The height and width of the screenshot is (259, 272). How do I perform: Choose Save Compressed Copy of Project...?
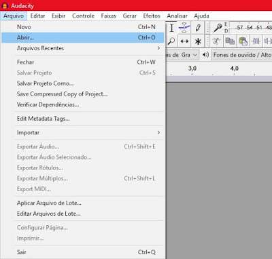tap(83, 94)
